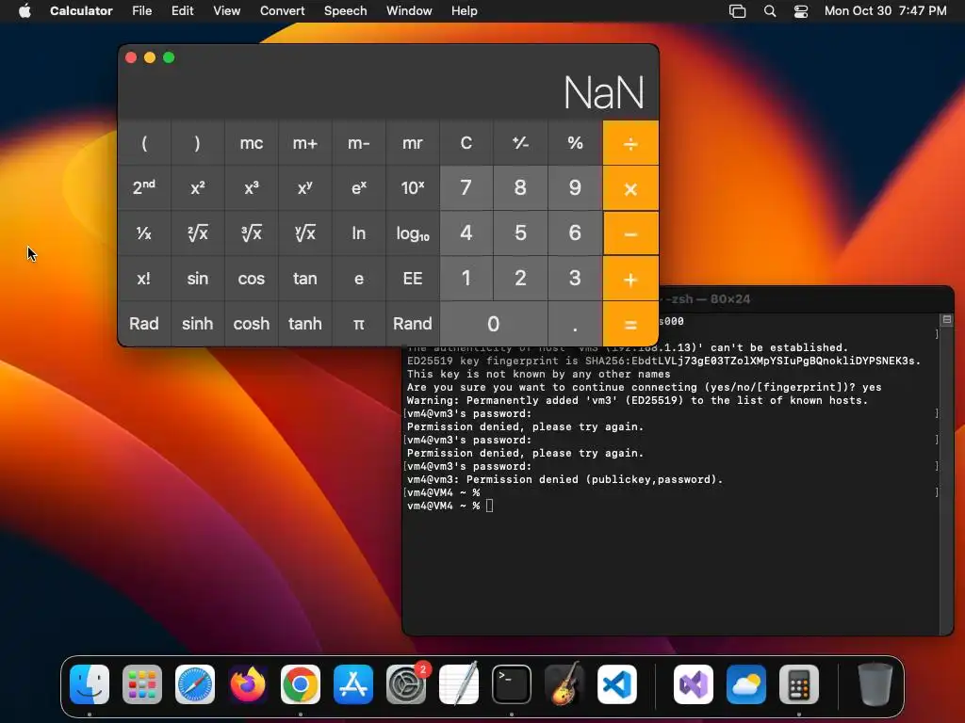The height and width of the screenshot is (723, 965).
Task: Click the Calculator icon in the Dock
Action: (799, 683)
